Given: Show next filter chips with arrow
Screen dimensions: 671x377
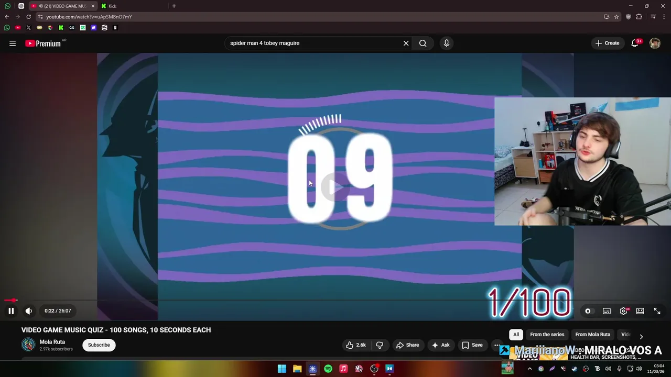Looking at the screenshot, I should [x=641, y=337].
